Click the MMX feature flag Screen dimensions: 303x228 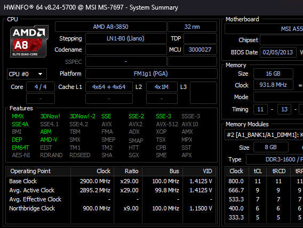tap(18, 116)
